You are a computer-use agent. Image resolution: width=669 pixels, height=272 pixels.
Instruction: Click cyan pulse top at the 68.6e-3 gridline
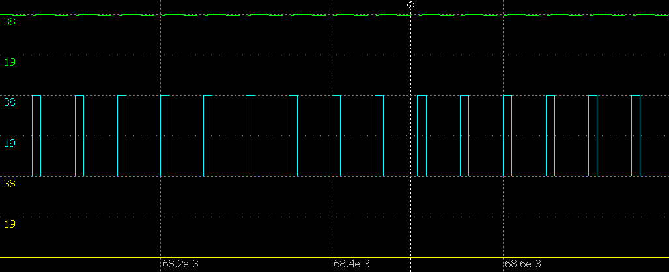pos(507,96)
